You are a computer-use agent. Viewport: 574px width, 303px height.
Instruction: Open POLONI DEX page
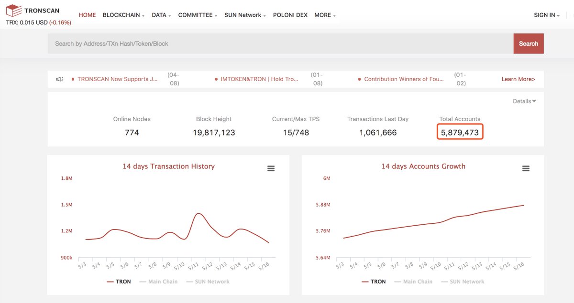pos(290,15)
